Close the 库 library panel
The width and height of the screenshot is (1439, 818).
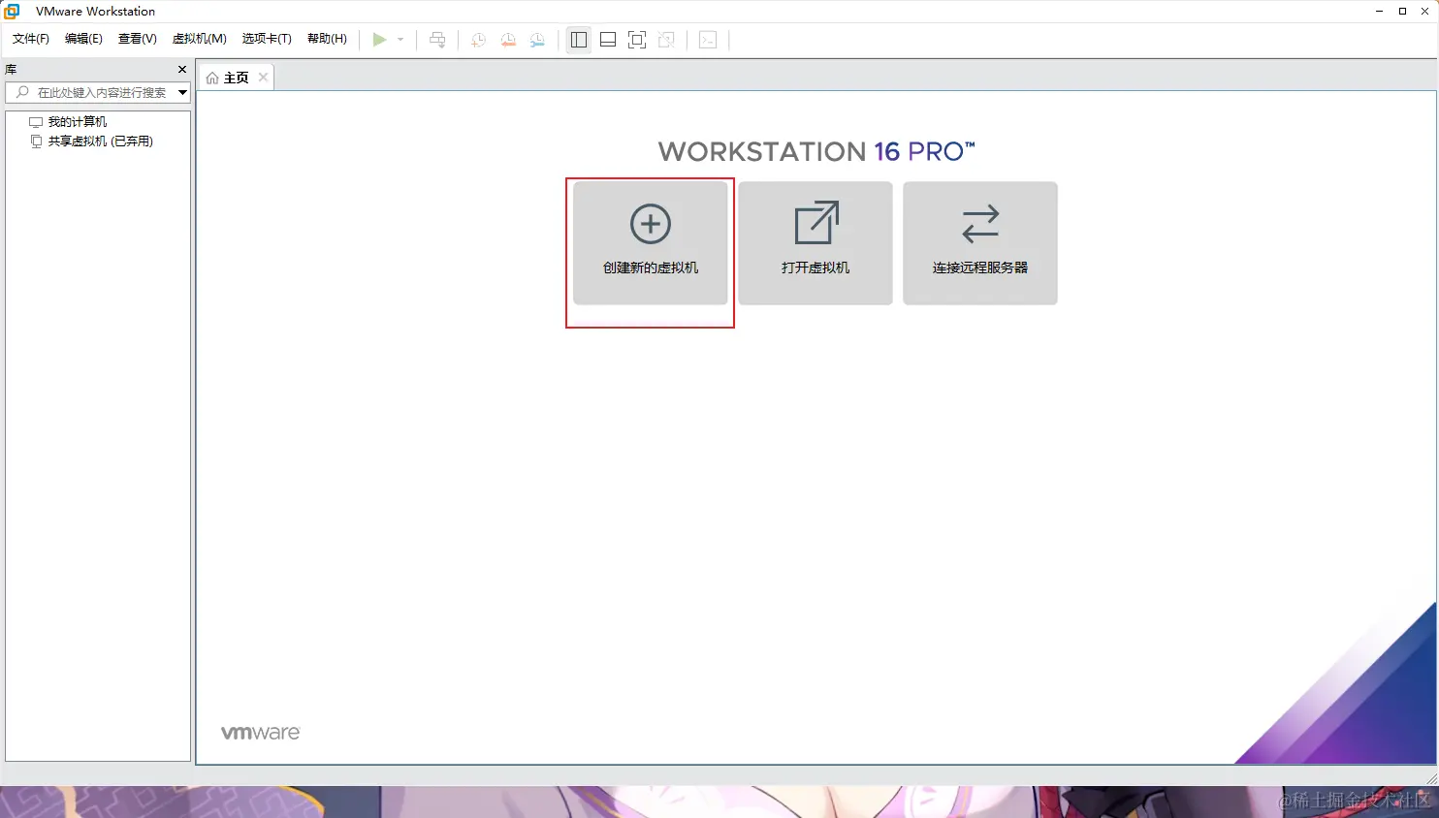pos(182,70)
